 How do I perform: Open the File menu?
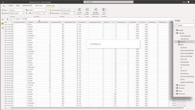point(4,5)
